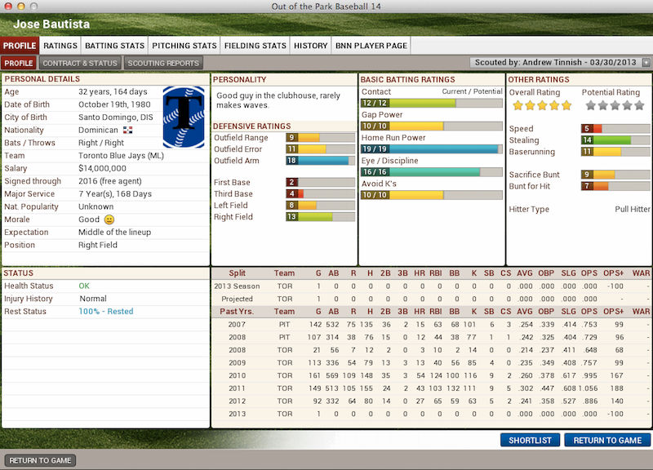The width and height of the screenshot is (653, 470).
Task: Click the personality description text
Action: (x=278, y=100)
